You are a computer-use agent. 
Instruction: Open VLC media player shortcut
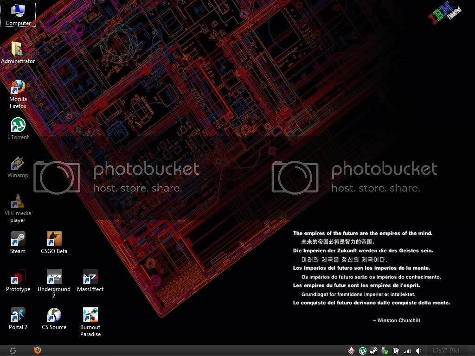(18, 202)
